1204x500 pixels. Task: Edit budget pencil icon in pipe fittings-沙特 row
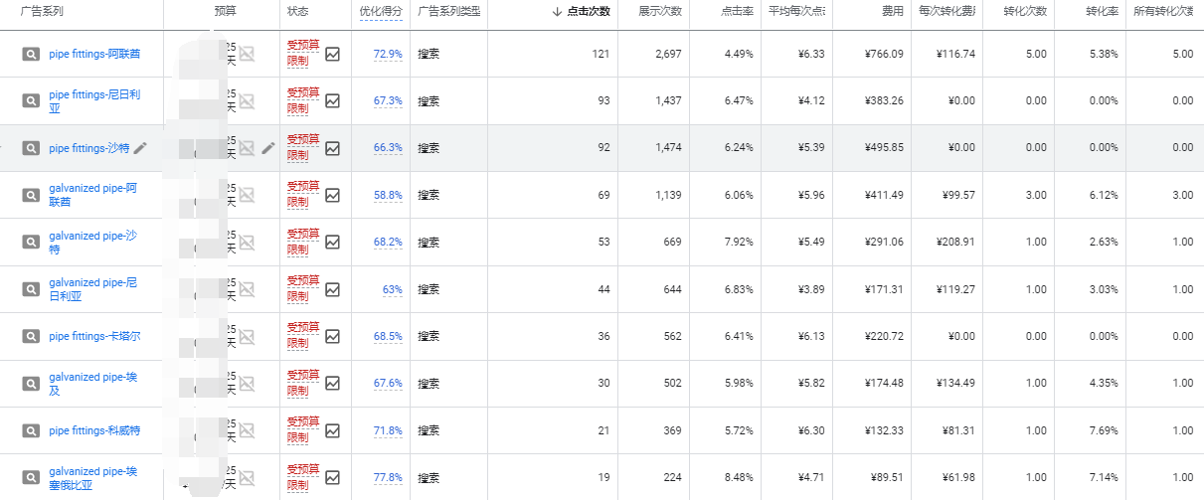click(x=267, y=148)
